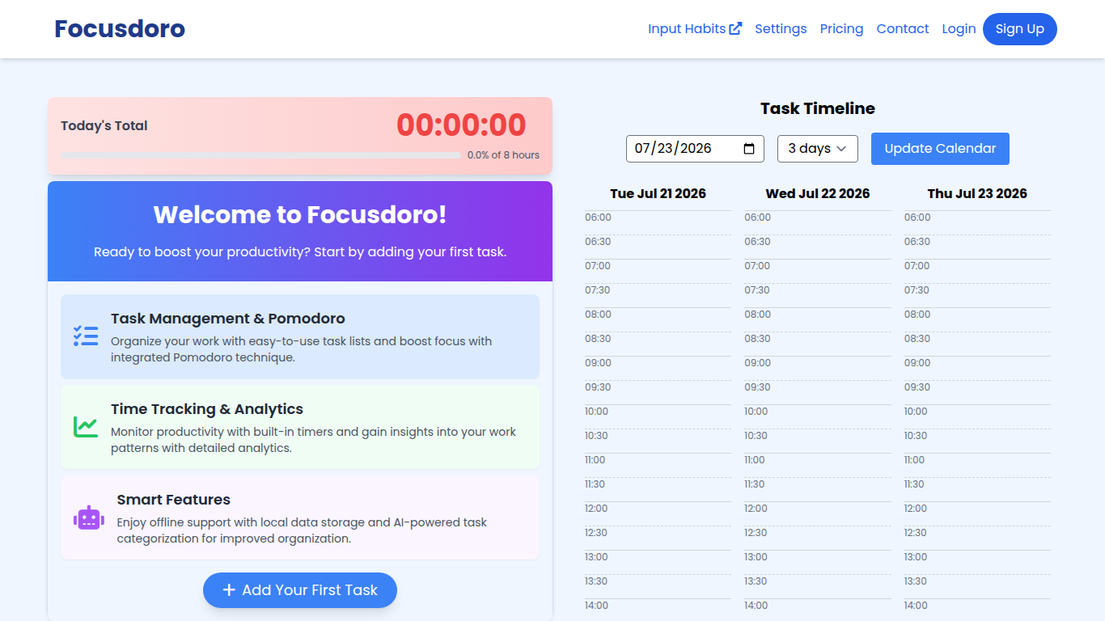Screen dimensions: 1105x621
Task: Click the green chart icon in Time Tracking card
Action: 86,427
